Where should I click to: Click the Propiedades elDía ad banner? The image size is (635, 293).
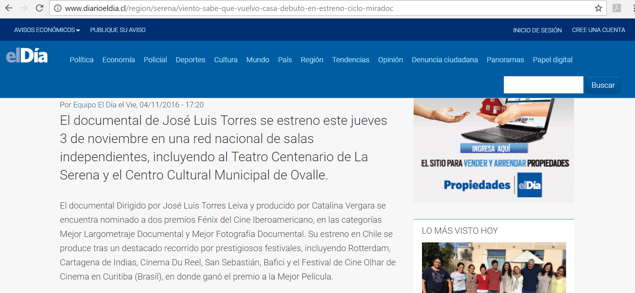[493, 150]
